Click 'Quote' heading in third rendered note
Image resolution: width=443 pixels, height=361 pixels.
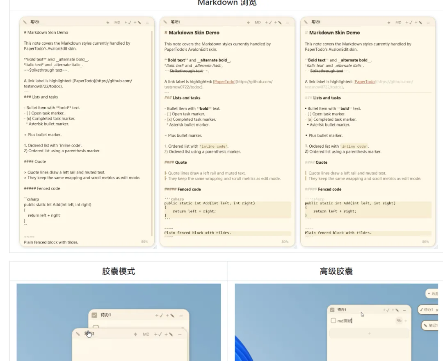pyautogui.click(x=322, y=162)
